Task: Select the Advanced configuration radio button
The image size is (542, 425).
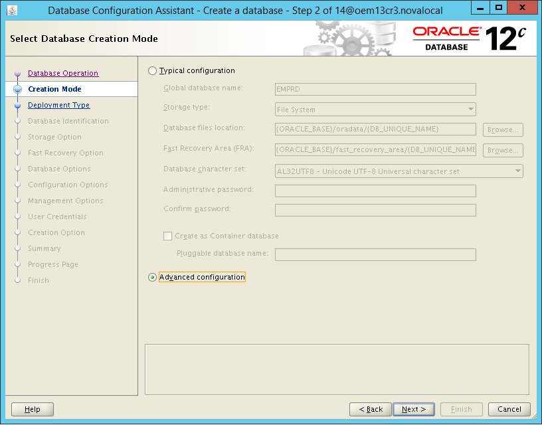Action: (152, 278)
